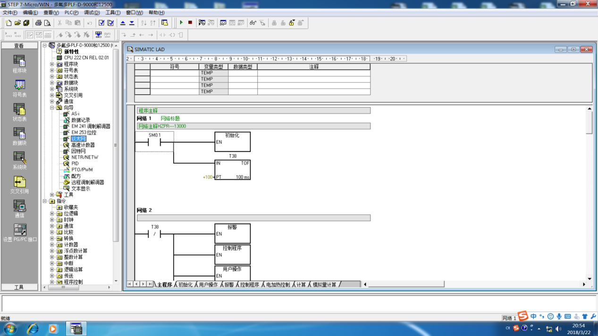Viewport: 598px width, 336px height.
Task: Open the 编辑(E) menu
Action: tap(30, 13)
